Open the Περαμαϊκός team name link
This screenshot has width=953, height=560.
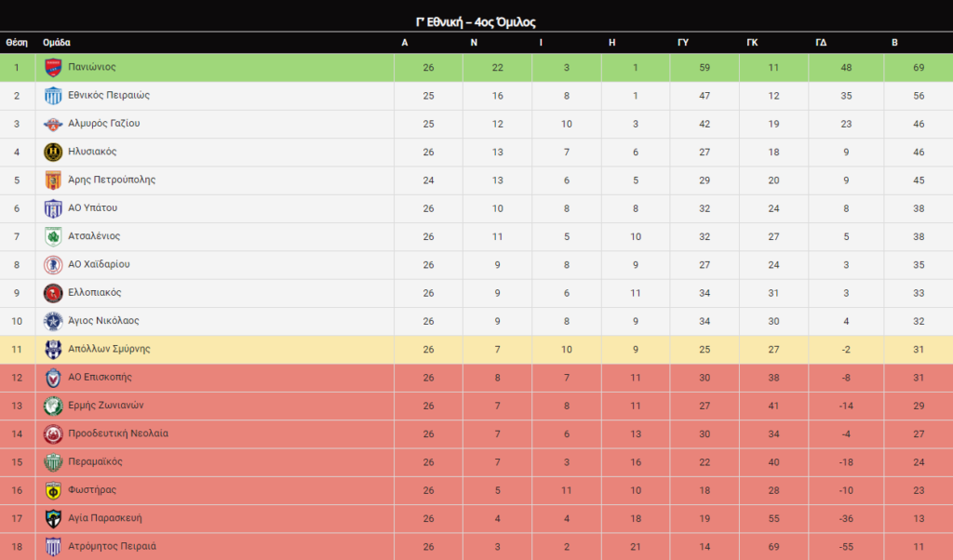[96, 461]
